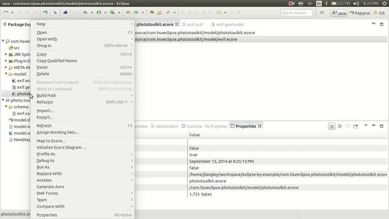This screenshot has width=389, height=219.
Task: Choose Paste from the context menu
Action: coord(83,68)
